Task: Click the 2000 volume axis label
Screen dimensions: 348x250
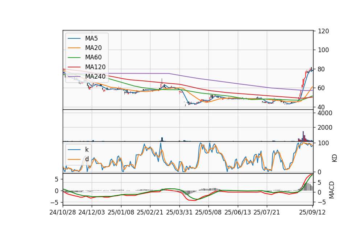Action: point(325,128)
